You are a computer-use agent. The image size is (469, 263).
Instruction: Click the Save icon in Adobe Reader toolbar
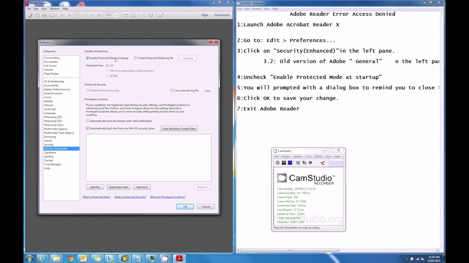[37, 15]
